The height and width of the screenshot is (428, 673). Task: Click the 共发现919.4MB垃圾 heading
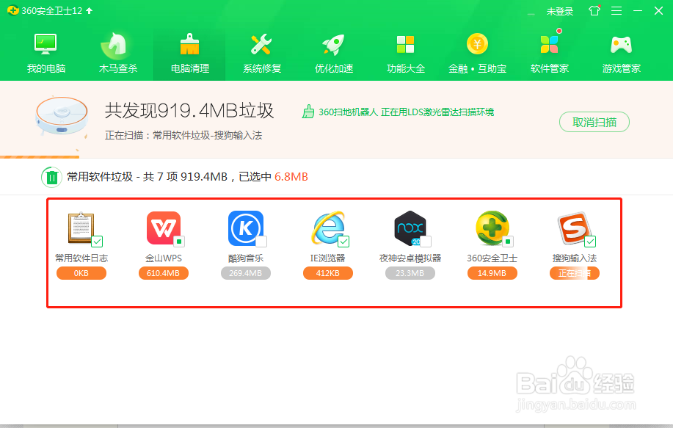tap(189, 111)
